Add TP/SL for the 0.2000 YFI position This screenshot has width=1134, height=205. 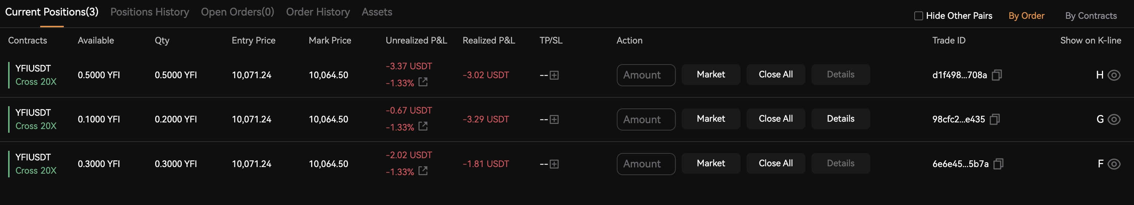pyautogui.click(x=554, y=120)
